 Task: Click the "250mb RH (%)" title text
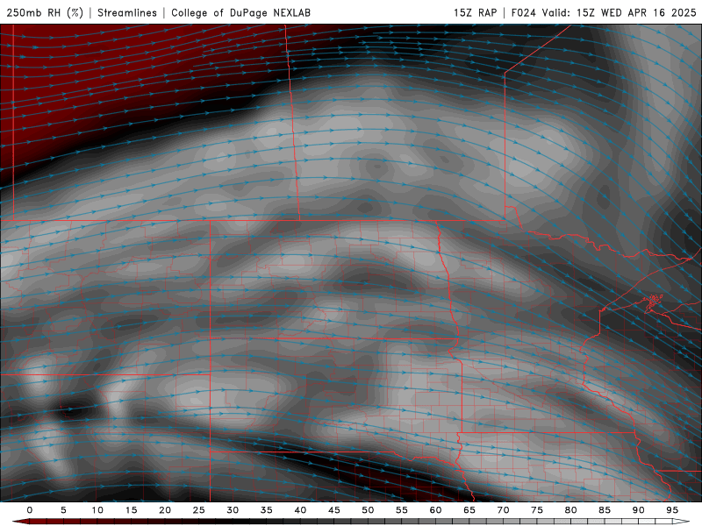click(45, 12)
